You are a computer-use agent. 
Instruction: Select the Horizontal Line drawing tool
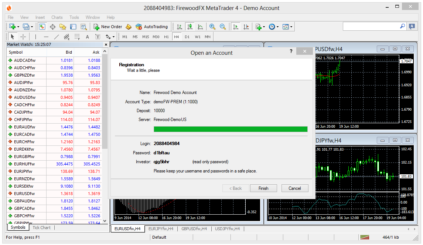(x=46, y=37)
